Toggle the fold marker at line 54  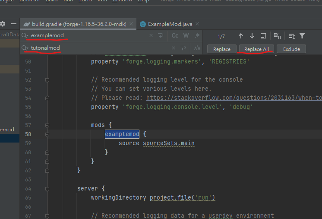point(47,98)
